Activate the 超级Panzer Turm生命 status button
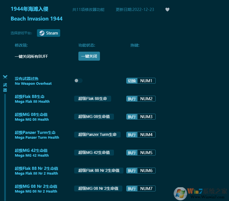Viewport: 229px width, 201px height. 97,134
